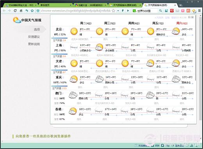Click the magnifier icon in the search box
The width and height of the screenshot is (203, 149).
(x=160, y=11)
